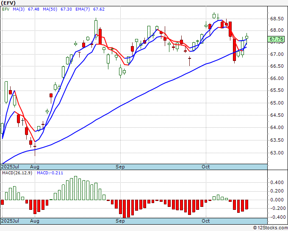Click the 66.00 price axis label
The height and width of the screenshot is (231, 288).
pos(277,78)
